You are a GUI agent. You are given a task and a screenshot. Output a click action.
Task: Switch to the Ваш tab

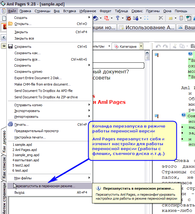pos(186,27)
